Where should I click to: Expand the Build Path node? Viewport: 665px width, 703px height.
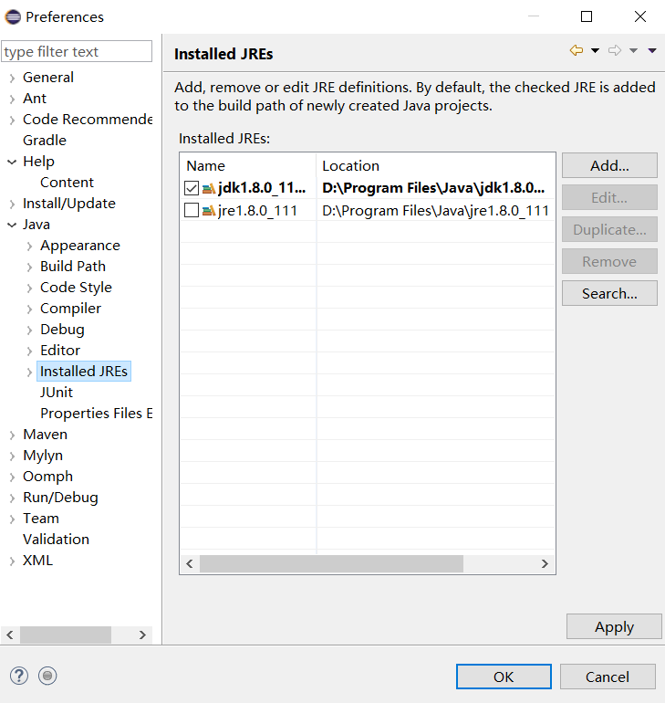[x=29, y=268]
